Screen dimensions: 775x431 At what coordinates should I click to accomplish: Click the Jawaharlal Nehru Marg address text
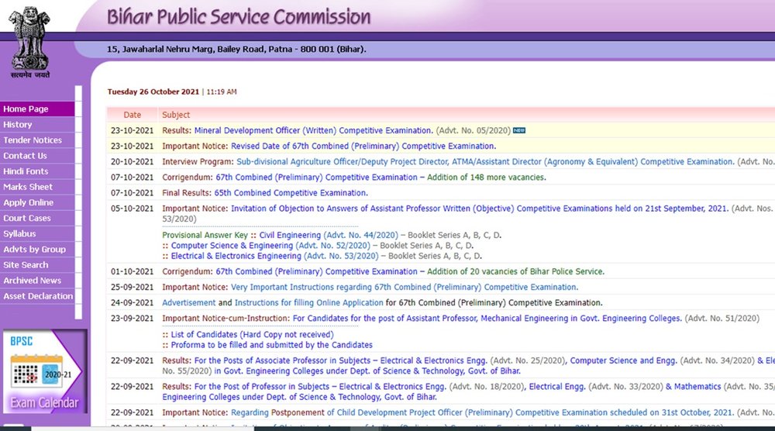coord(236,50)
